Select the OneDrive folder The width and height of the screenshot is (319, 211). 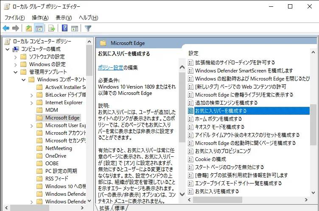[56, 156]
